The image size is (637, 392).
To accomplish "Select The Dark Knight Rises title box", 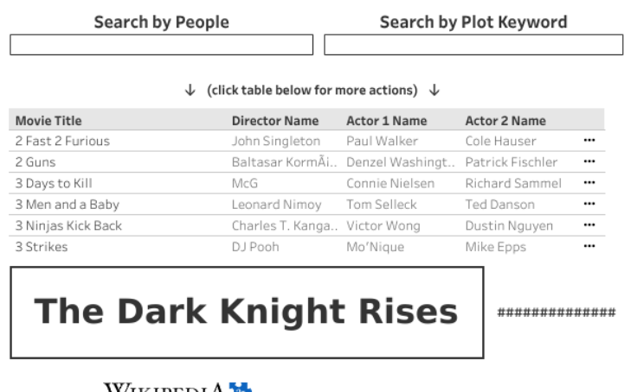I will pyautogui.click(x=247, y=313).
